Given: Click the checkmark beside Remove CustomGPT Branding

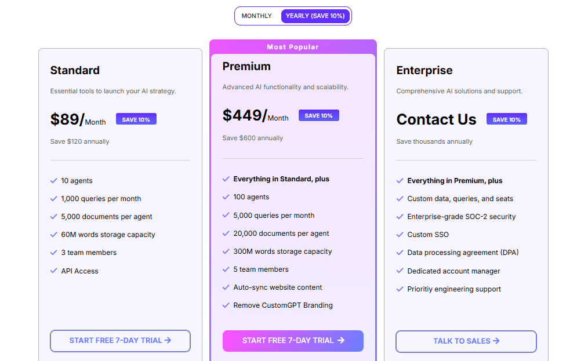Looking at the screenshot, I should (x=226, y=305).
